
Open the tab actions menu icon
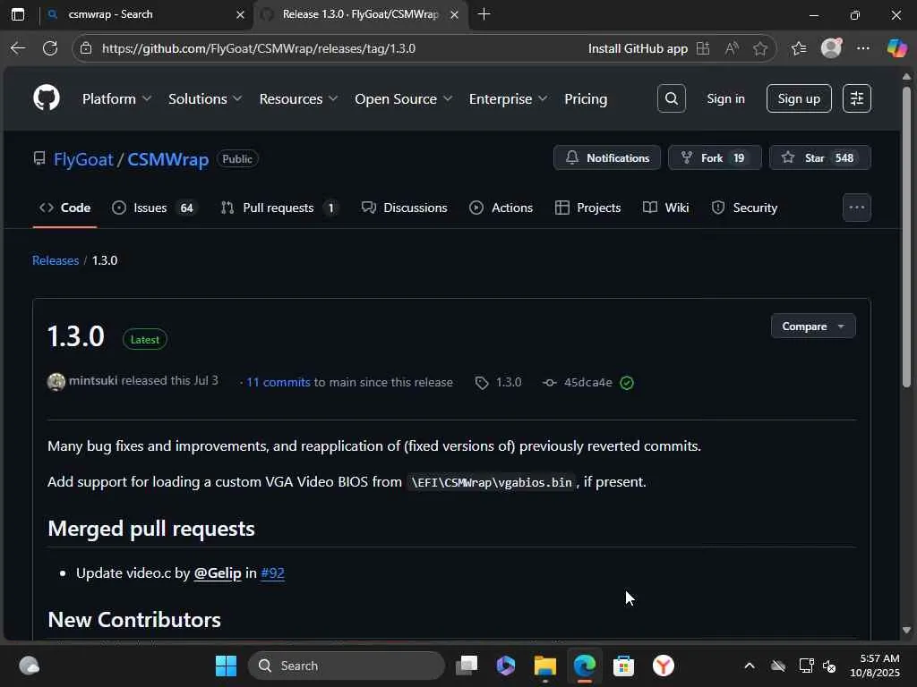pos(18,14)
